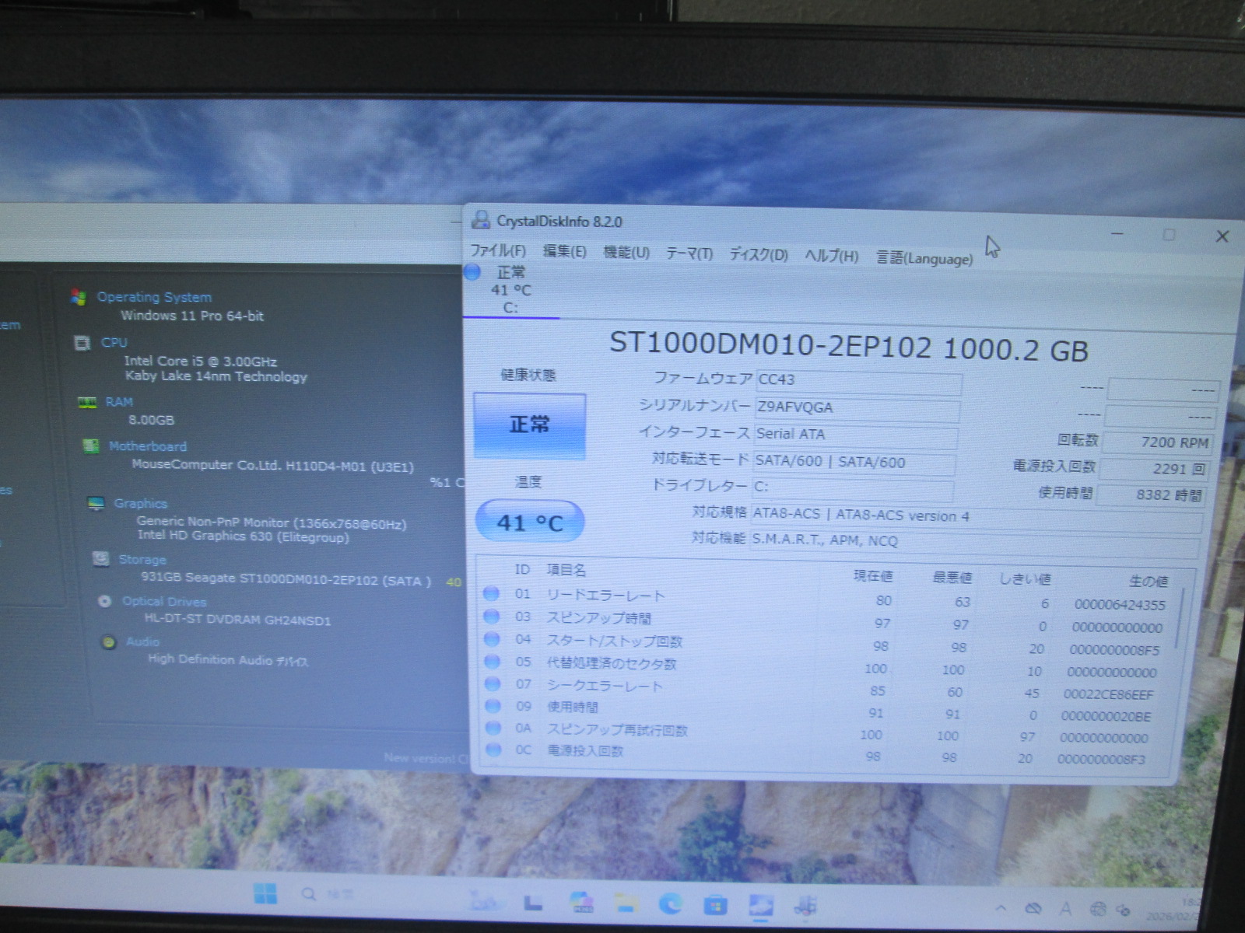1245x933 pixels.
Task: Open the Storage section link in Speccy
Action: pos(142,560)
